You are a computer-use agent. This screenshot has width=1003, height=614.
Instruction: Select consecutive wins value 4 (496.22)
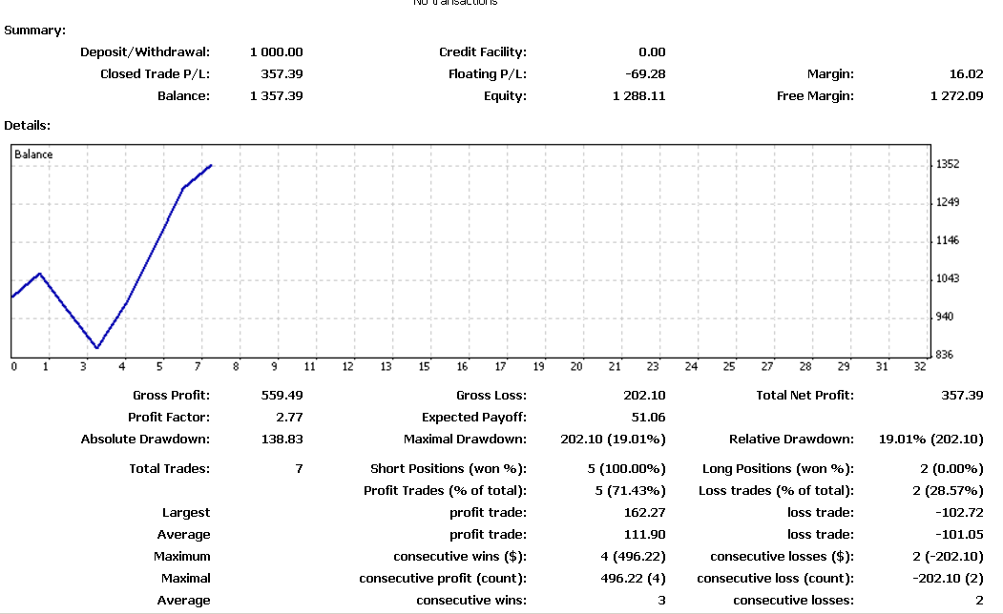click(x=634, y=557)
